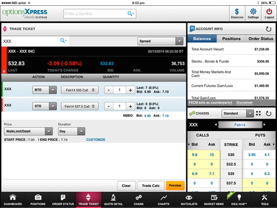Screen dimensions: 277x208
Task: Decrease quantity for 537.5 Call leg
Action: pos(108,106)
